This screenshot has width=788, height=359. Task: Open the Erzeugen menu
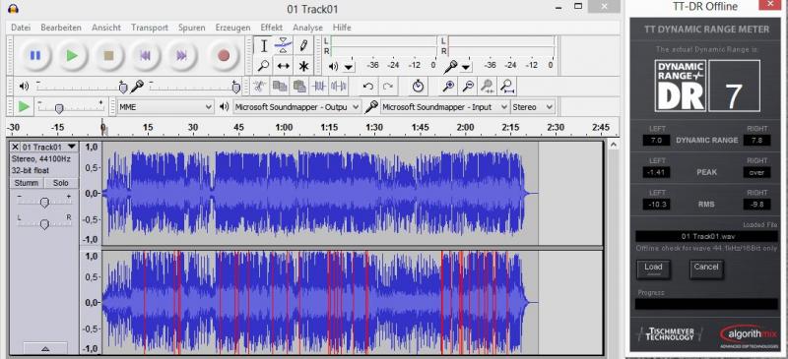coord(232,28)
